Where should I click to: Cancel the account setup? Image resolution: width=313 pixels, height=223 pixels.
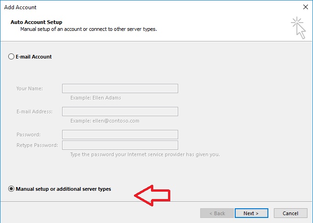click(290, 213)
